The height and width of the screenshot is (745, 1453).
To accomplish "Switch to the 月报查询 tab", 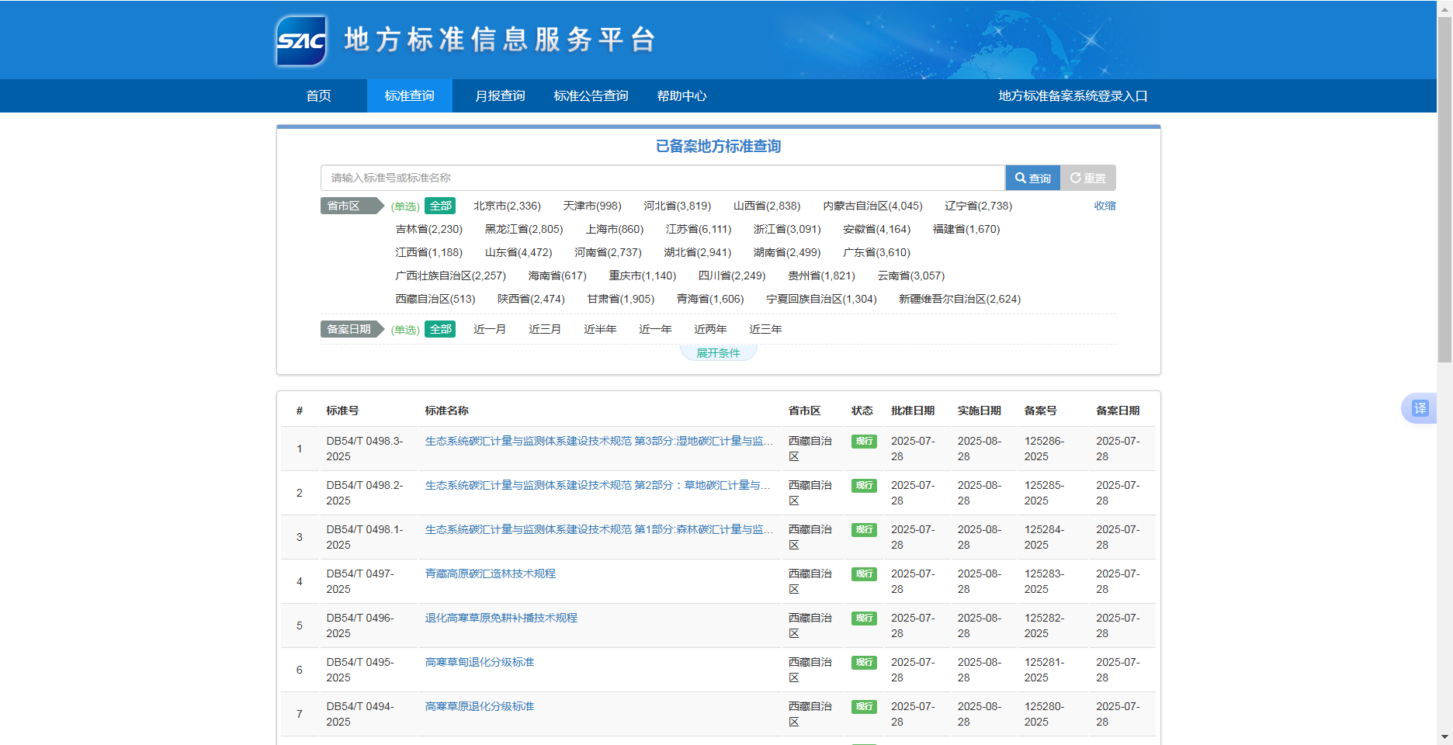I will tap(501, 95).
